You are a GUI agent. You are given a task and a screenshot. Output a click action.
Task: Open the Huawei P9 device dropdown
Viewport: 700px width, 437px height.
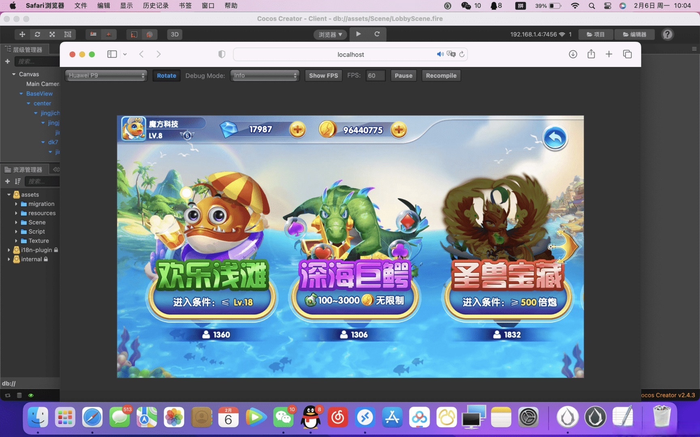click(x=106, y=75)
